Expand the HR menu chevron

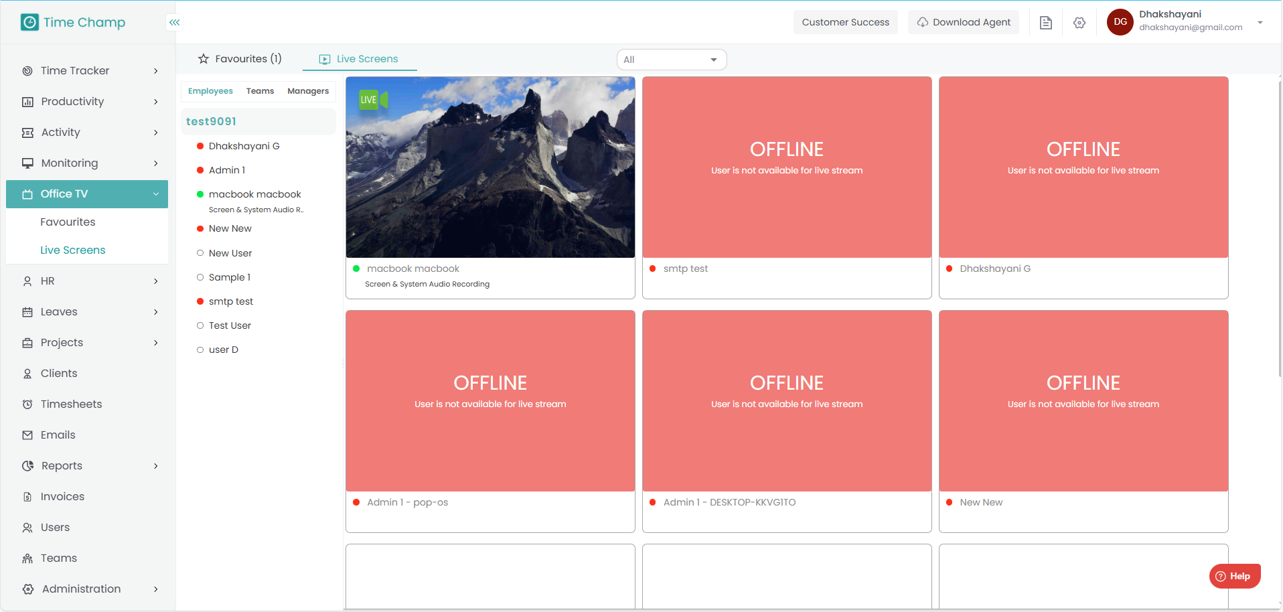point(156,281)
